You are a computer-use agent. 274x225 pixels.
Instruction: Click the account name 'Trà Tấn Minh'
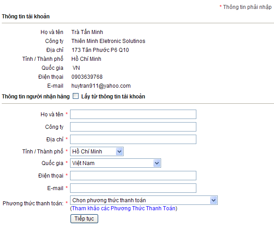[87, 32]
